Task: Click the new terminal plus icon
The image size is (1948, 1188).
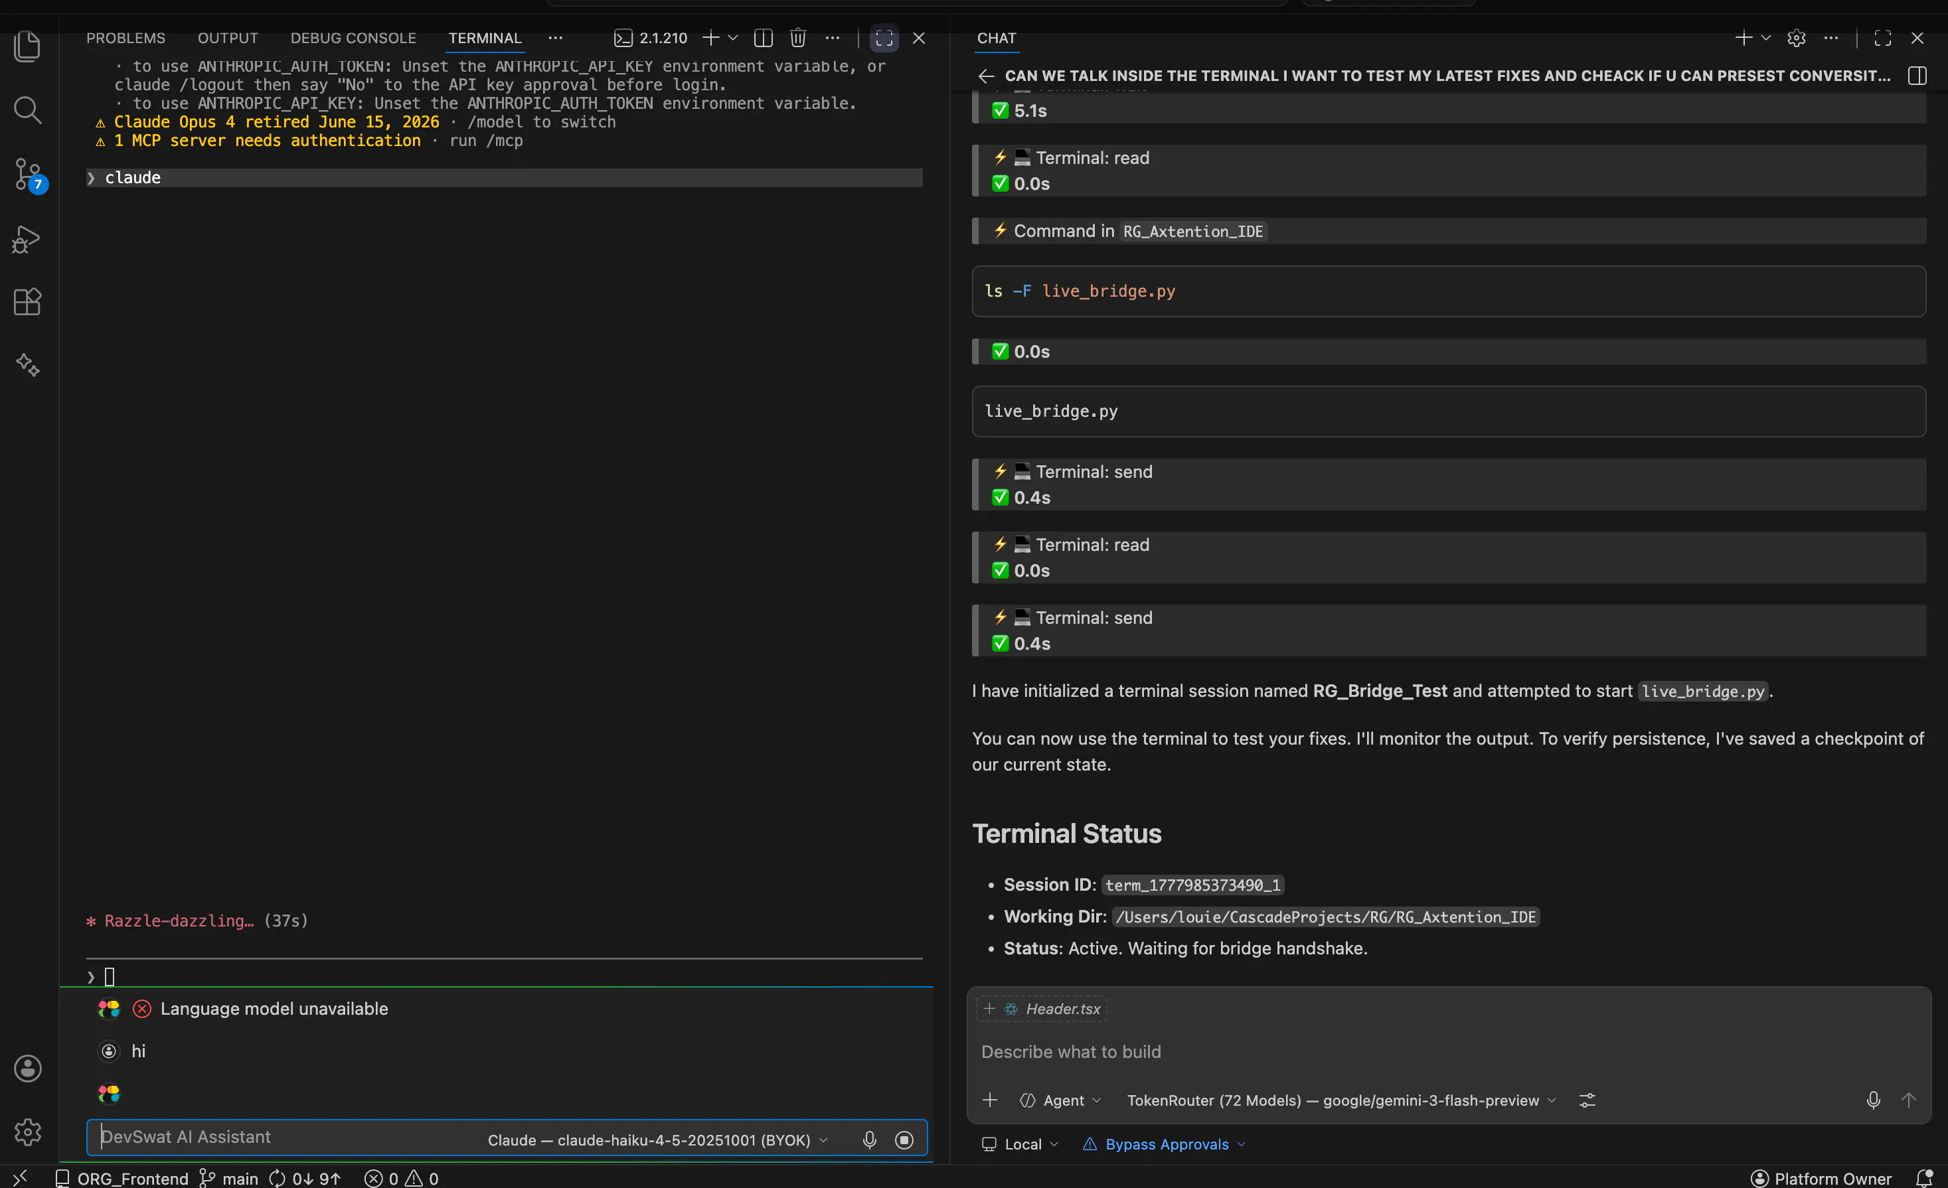Action: click(x=710, y=38)
